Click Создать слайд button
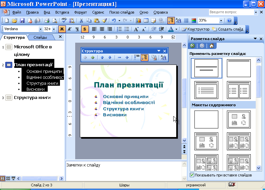 pyautogui.click(x=228, y=29)
